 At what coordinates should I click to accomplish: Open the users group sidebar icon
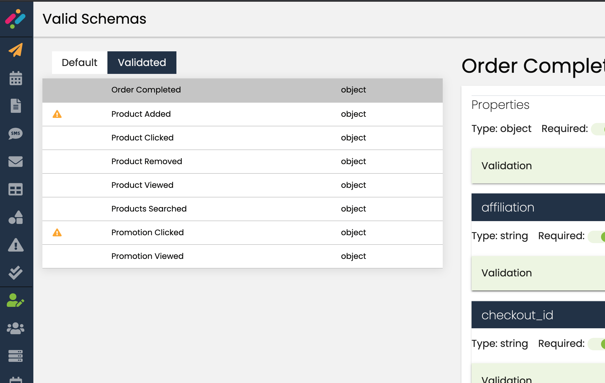16,328
